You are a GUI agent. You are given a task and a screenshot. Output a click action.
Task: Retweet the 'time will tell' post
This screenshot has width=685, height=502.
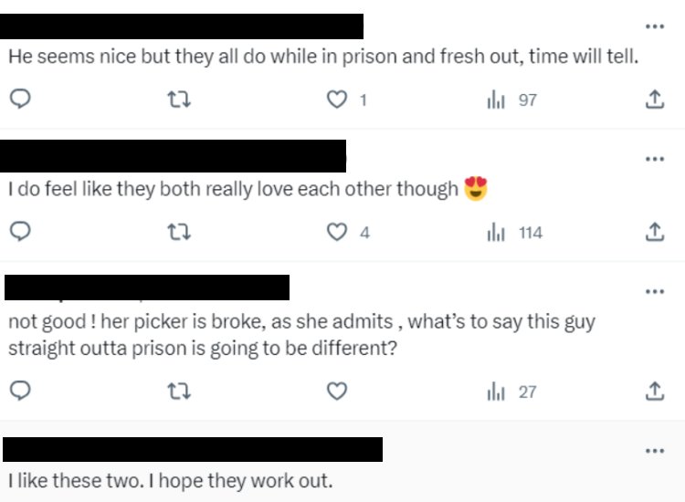(x=179, y=99)
